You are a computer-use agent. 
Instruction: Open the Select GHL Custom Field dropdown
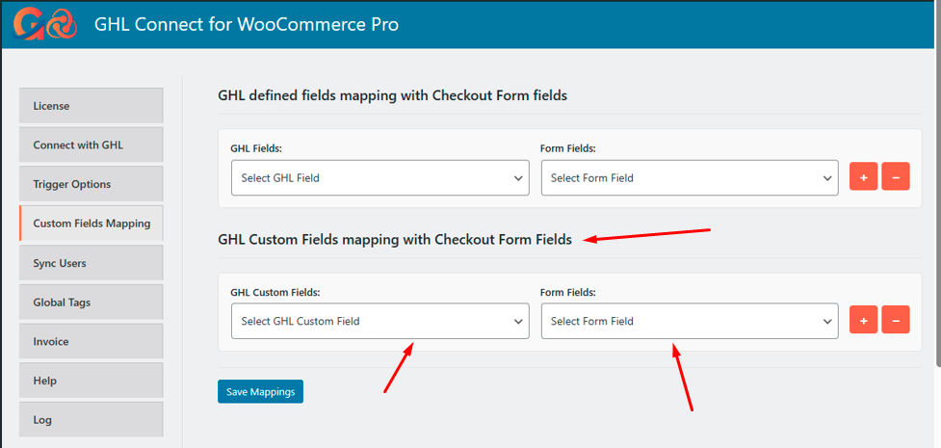coord(379,321)
